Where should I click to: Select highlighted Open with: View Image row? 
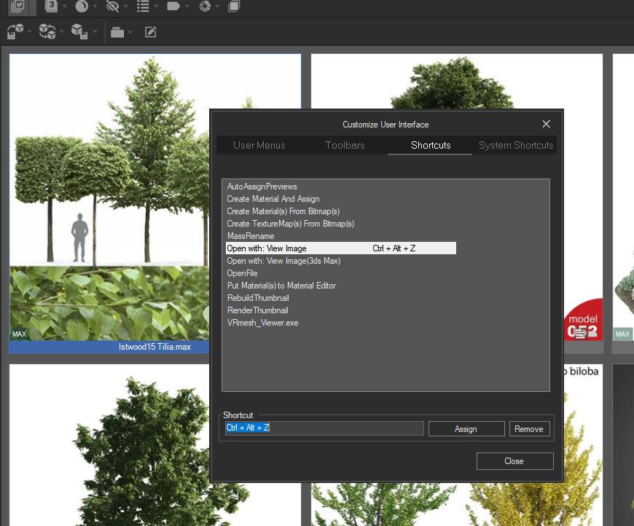pos(341,248)
